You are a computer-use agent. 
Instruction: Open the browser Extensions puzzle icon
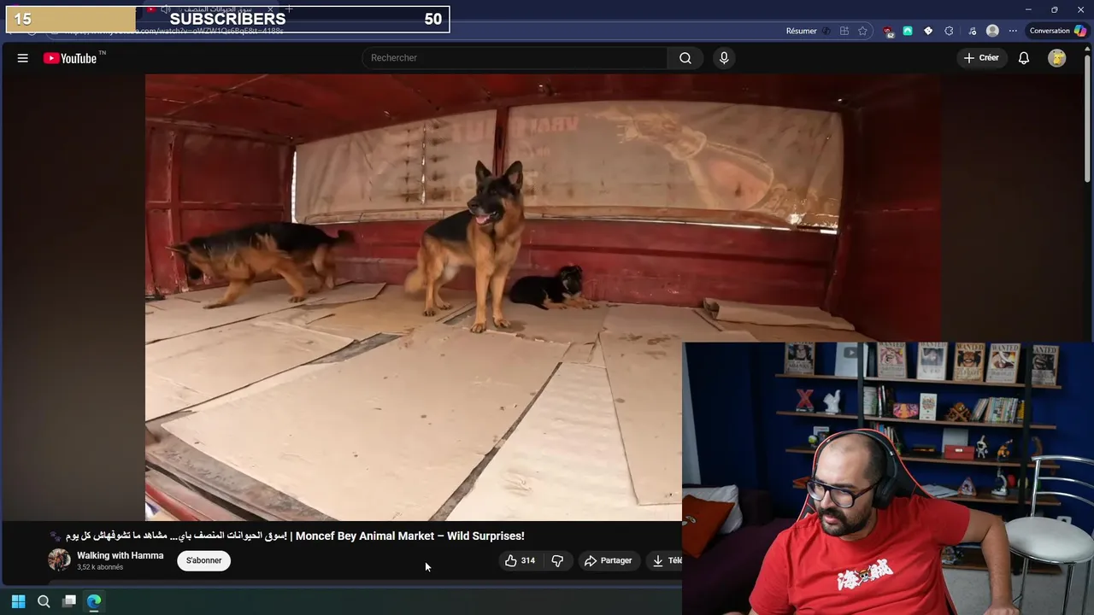point(949,31)
